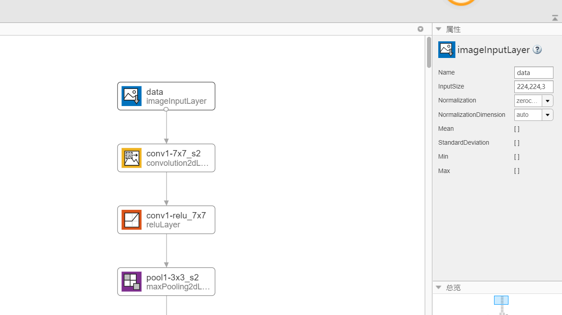The image size is (562, 315).
Task: Click the InputSize property label
Action: click(451, 86)
